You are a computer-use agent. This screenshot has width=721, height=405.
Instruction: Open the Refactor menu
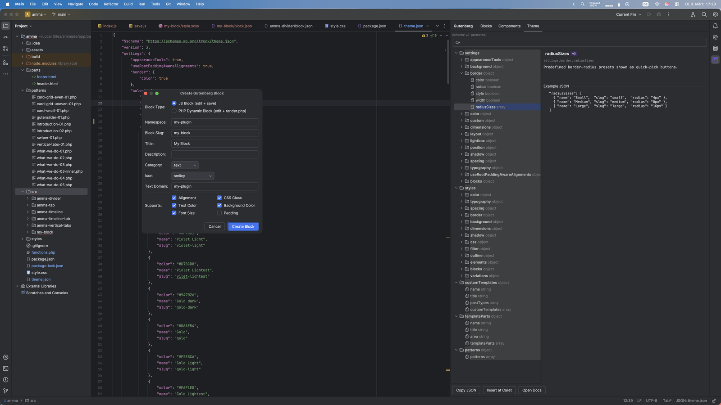pyautogui.click(x=111, y=4)
